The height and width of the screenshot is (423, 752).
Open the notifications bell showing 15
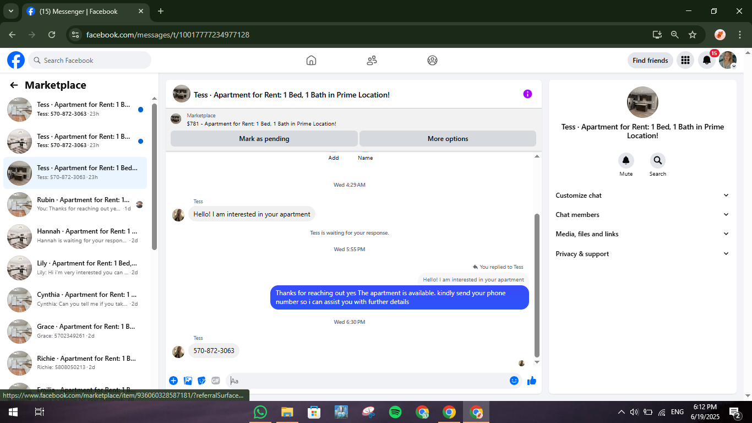pos(707,60)
